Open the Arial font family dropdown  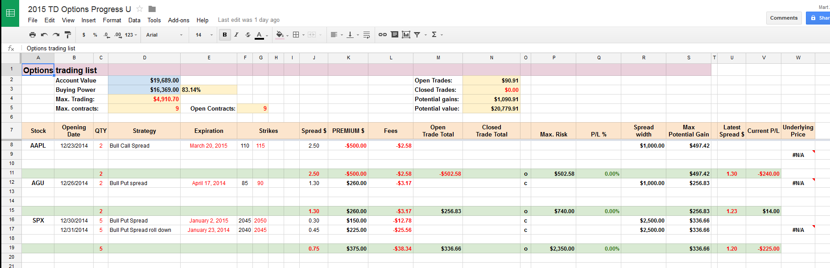coord(164,35)
